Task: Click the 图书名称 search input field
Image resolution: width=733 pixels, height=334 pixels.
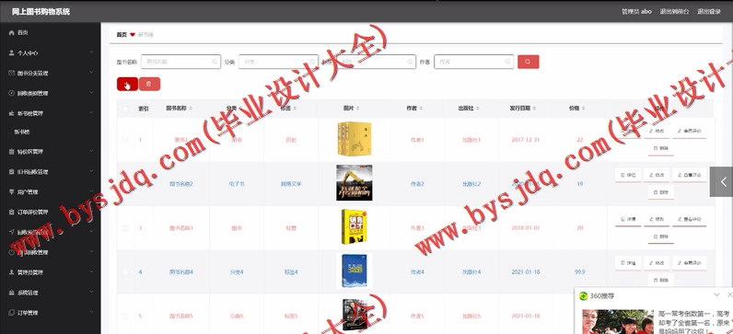Action: click(180, 62)
